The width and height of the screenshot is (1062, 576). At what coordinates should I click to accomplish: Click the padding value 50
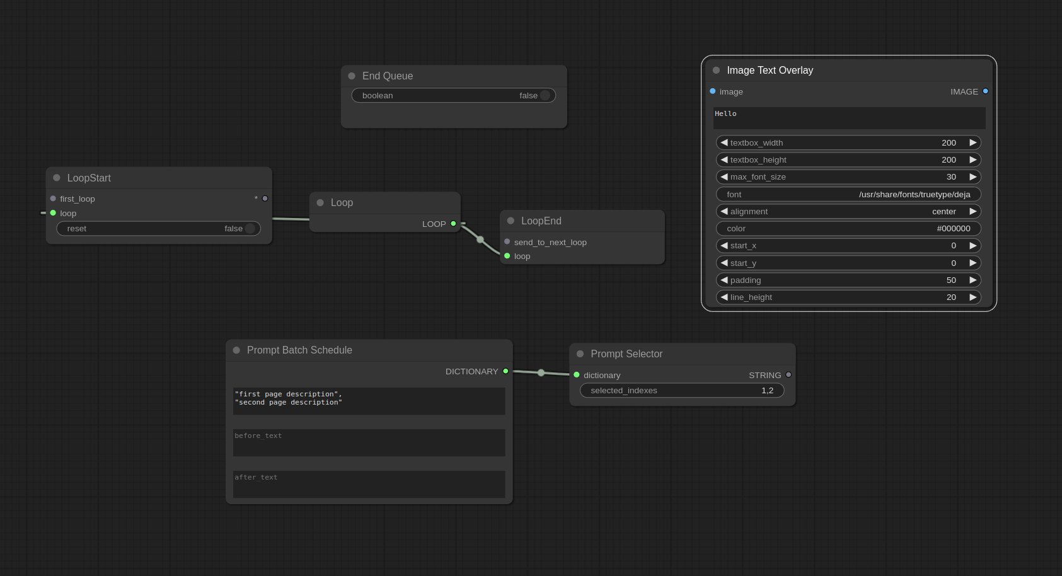click(x=951, y=280)
